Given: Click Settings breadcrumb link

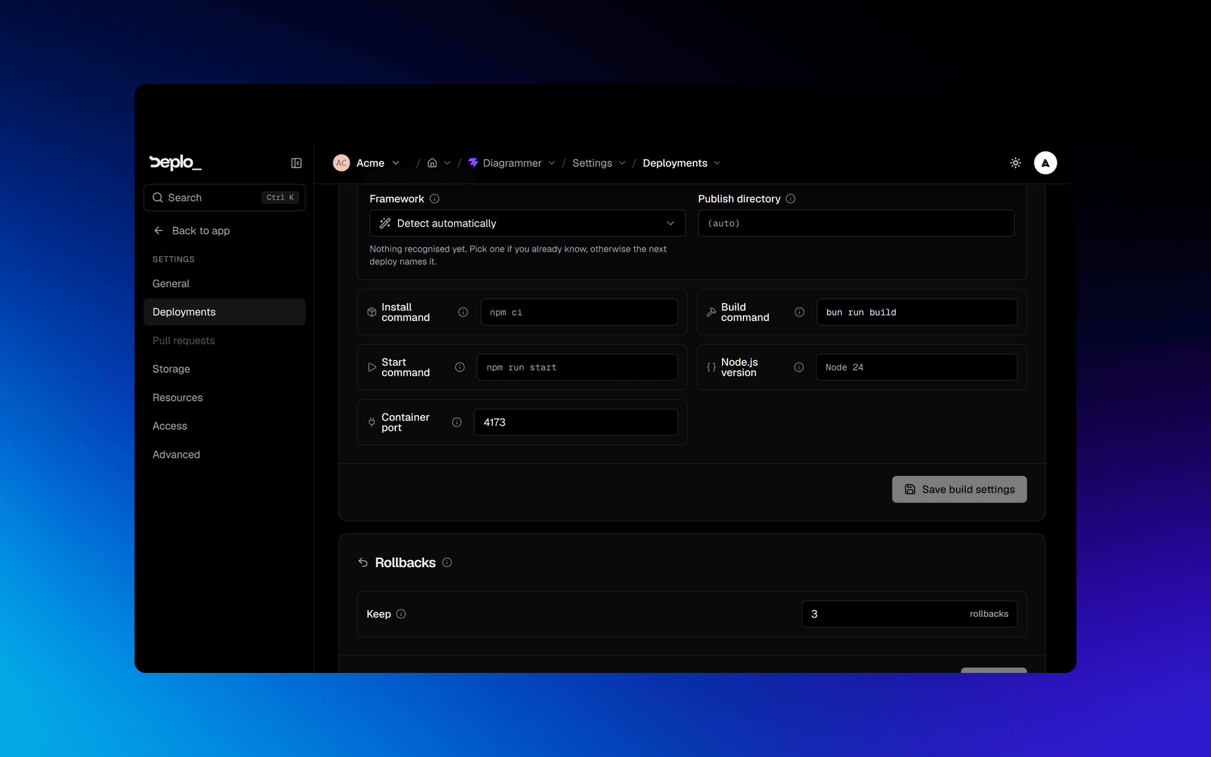Looking at the screenshot, I should (x=592, y=163).
